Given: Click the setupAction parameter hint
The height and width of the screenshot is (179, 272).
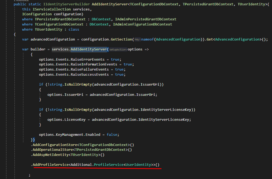Looking at the screenshot, I should click(x=118, y=49).
